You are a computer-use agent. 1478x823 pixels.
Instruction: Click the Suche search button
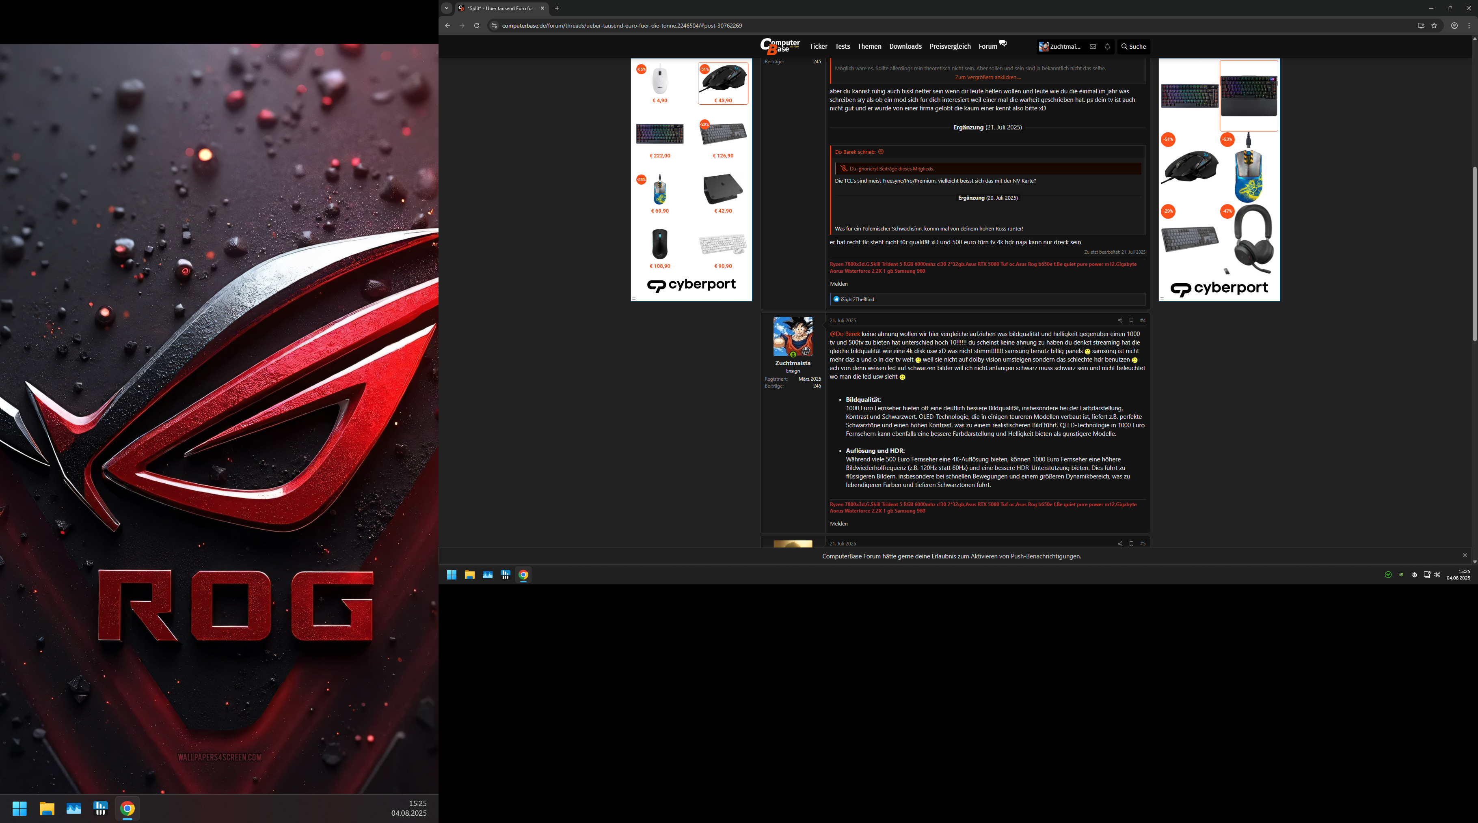1133,46
